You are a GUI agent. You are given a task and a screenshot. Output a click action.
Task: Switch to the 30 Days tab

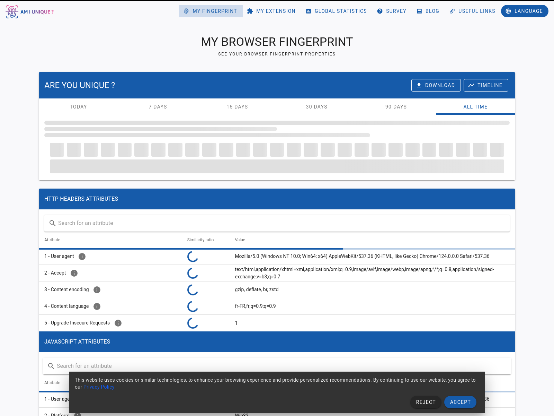[x=316, y=107]
